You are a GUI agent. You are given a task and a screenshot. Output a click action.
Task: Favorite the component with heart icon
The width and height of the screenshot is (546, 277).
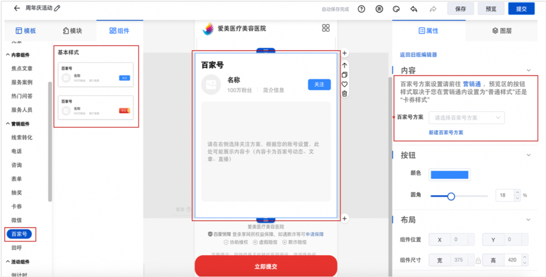345,84
